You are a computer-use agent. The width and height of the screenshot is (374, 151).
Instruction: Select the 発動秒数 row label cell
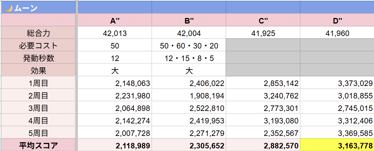(38, 58)
